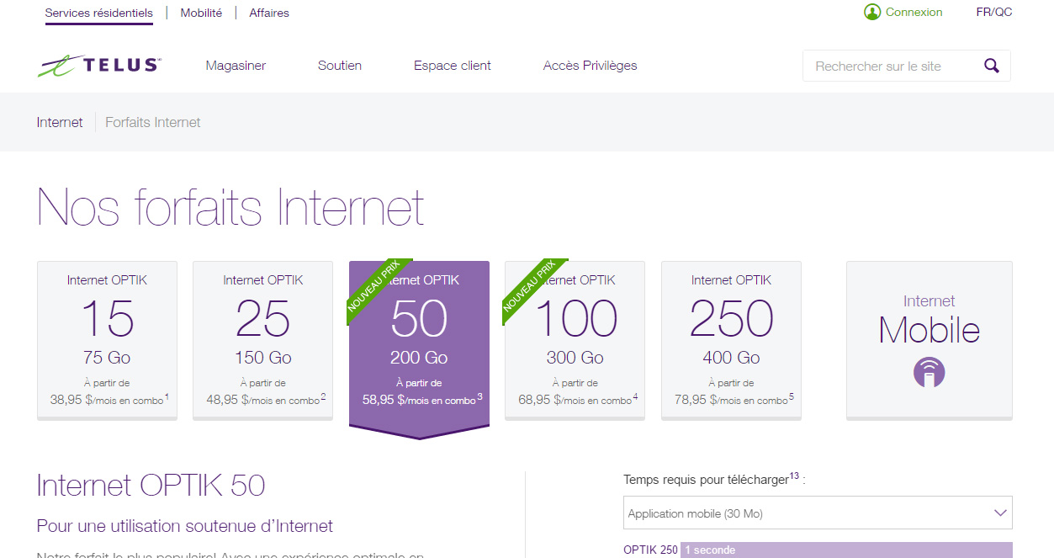Select the Internet OPTIK 250 plan card

tap(731, 340)
